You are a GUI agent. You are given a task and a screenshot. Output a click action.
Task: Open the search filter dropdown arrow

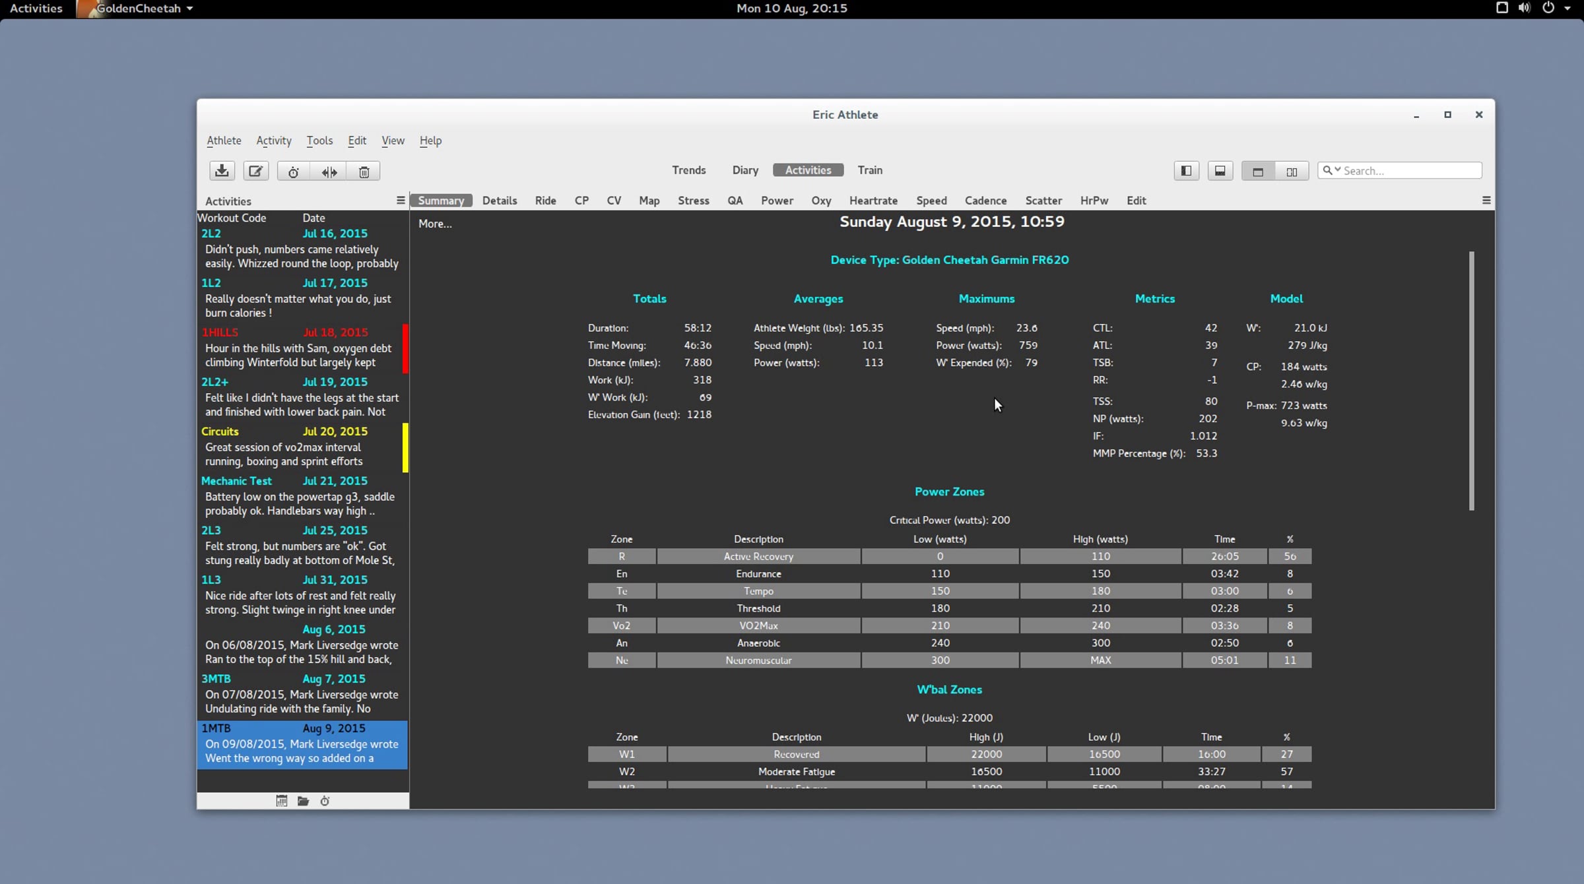[x=1337, y=170]
